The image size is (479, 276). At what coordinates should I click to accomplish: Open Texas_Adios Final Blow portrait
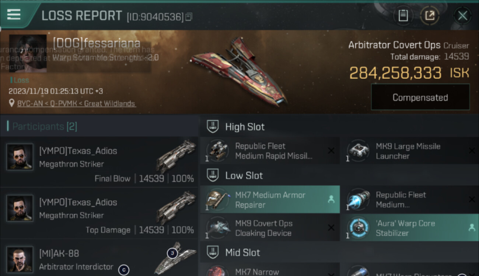click(20, 157)
